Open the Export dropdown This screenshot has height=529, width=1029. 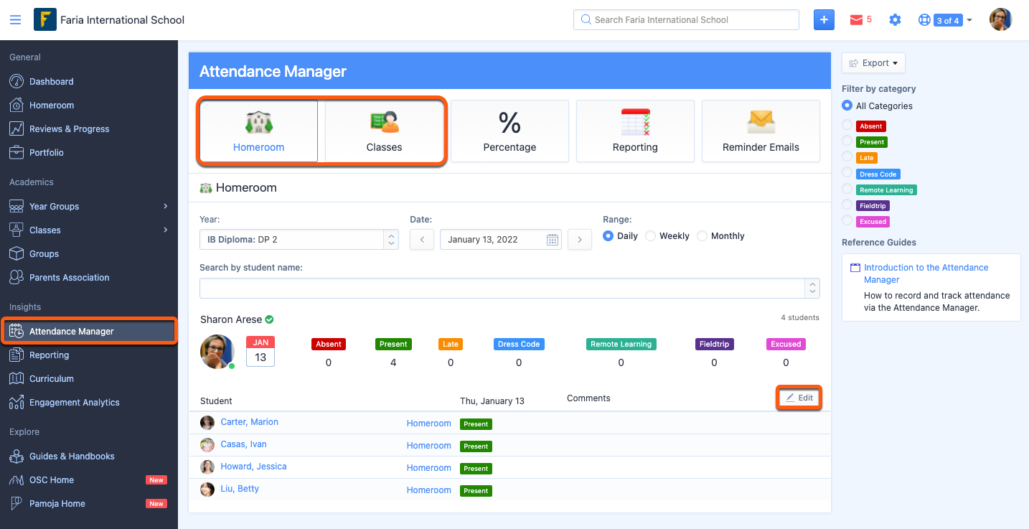point(873,63)
